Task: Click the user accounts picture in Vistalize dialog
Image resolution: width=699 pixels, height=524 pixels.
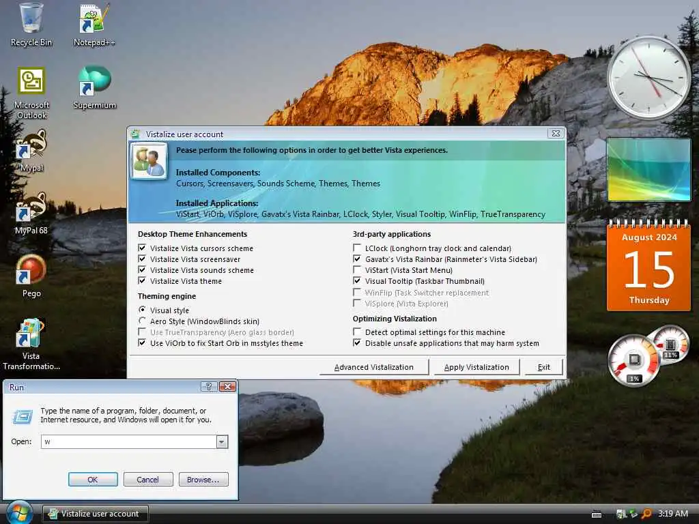Action: click(149, 161)
